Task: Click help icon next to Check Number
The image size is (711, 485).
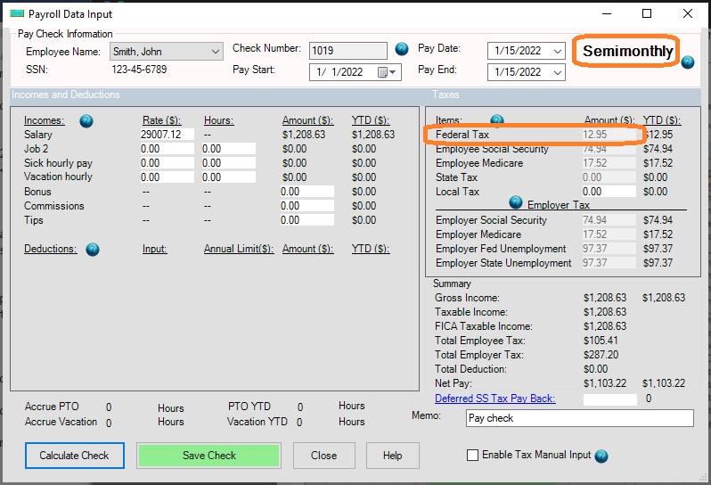Action: click(402, 49)
